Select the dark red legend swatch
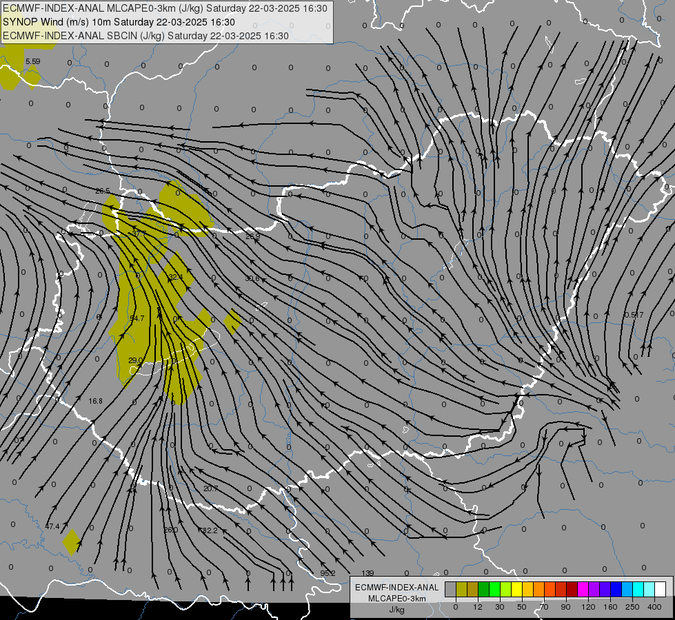The image size is (675, 620). [572, 589]
